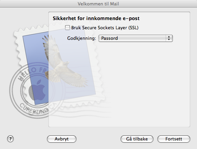Click the 'Godkjenning:' label
This screenshot has height=149, width=197.
click(81, 38)
